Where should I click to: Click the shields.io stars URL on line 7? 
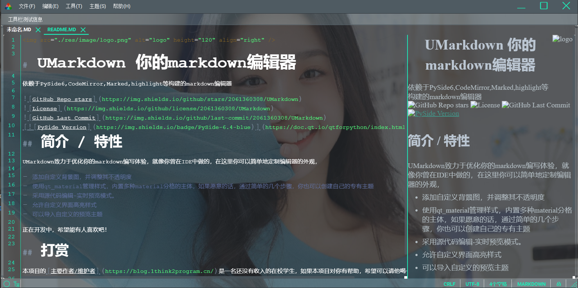[x=200, y=99]
